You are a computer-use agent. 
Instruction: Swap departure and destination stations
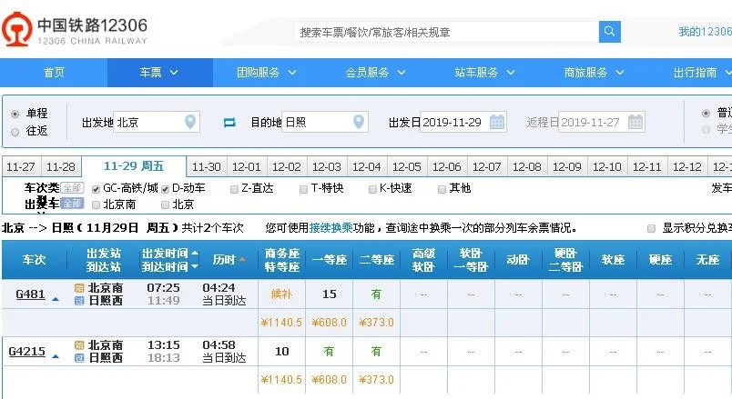tap(229, 122)
